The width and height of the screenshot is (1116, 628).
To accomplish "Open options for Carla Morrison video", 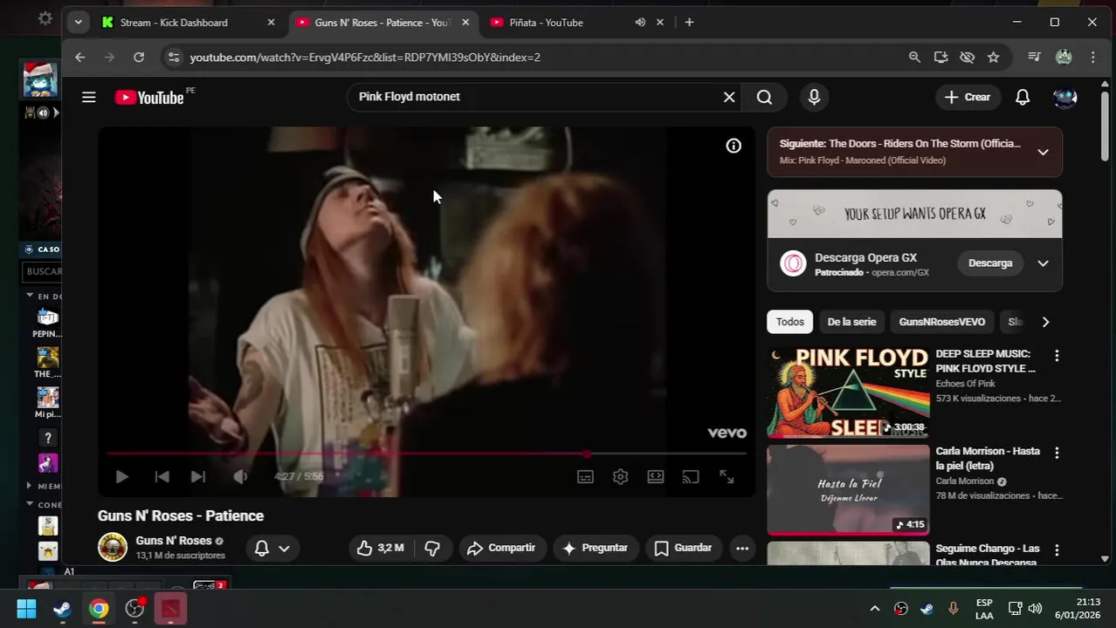I will click(x=1057, y=453).
